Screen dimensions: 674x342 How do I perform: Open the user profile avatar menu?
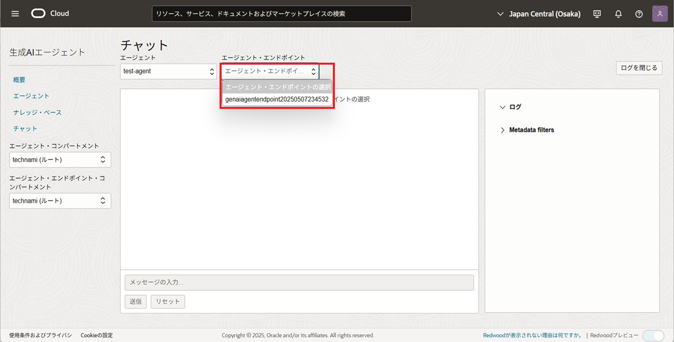[660, 14]
